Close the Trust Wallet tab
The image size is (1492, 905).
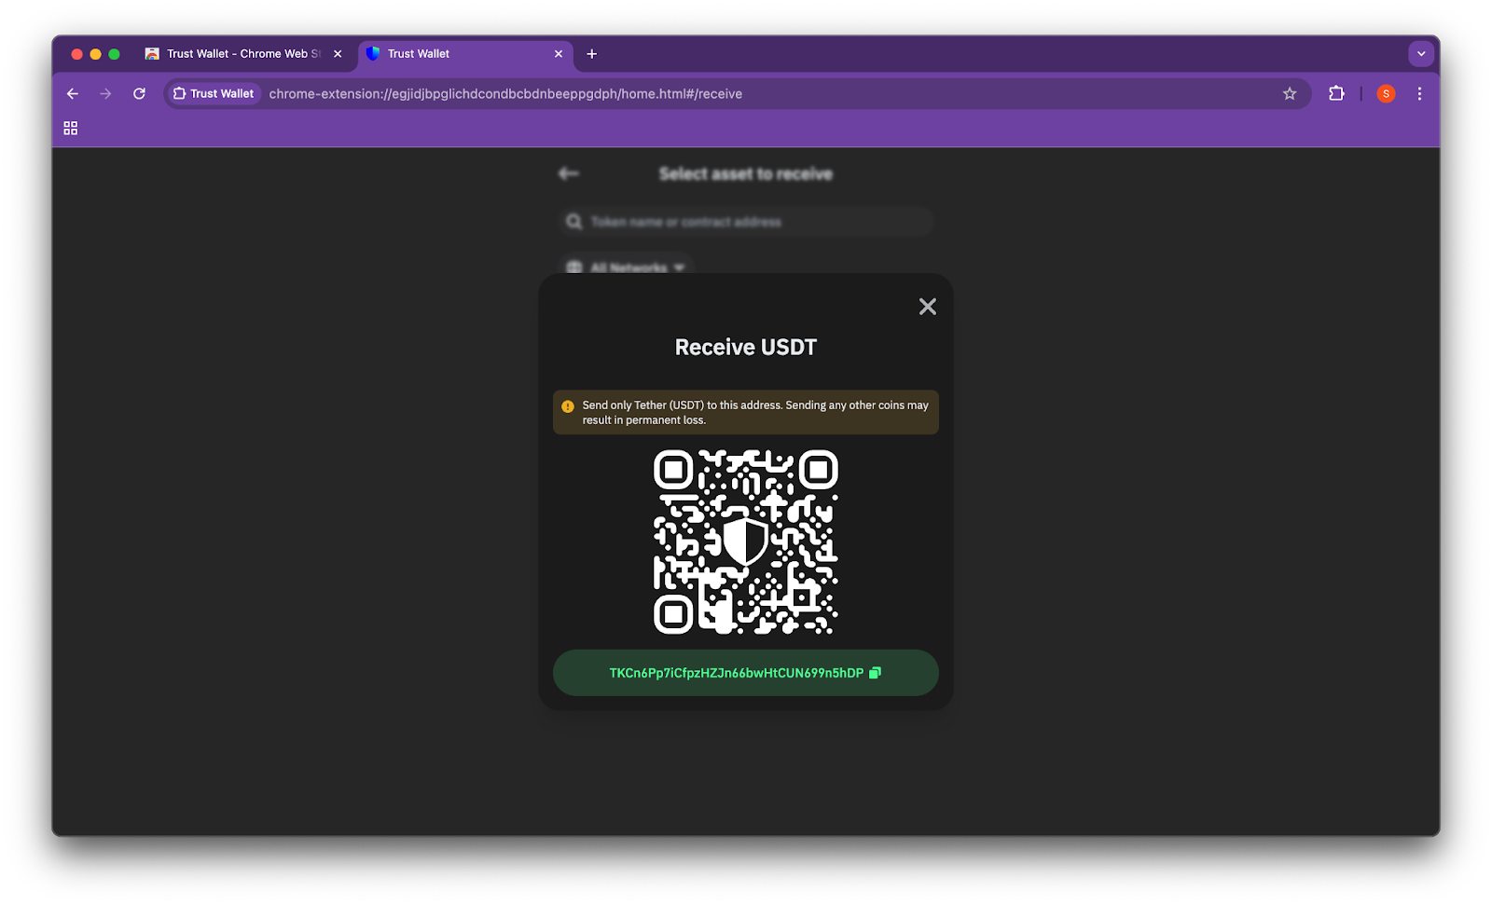pyautogui.click(x=559, y=54)
